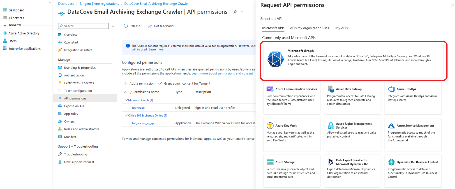This screenshot has width=455, height=189.
Task: Click the App roles icon
Action: pos(60,114)
